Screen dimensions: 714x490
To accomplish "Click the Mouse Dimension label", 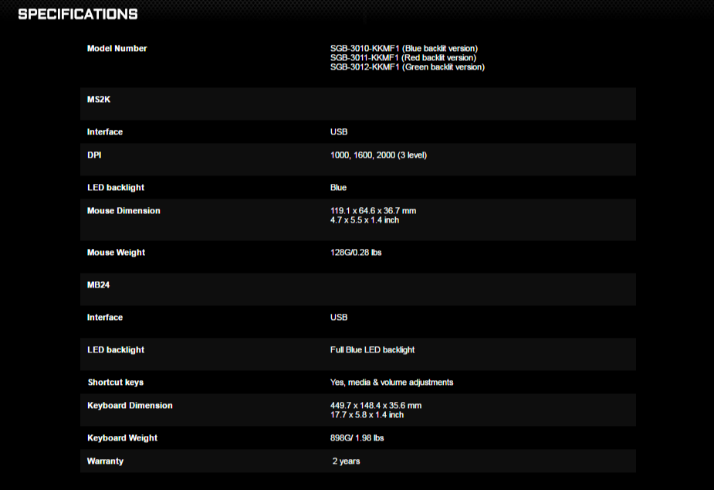I will coord(124,211).
